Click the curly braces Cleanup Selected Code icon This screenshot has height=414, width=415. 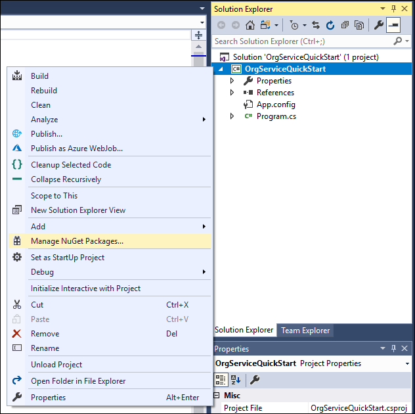(17, 164)
